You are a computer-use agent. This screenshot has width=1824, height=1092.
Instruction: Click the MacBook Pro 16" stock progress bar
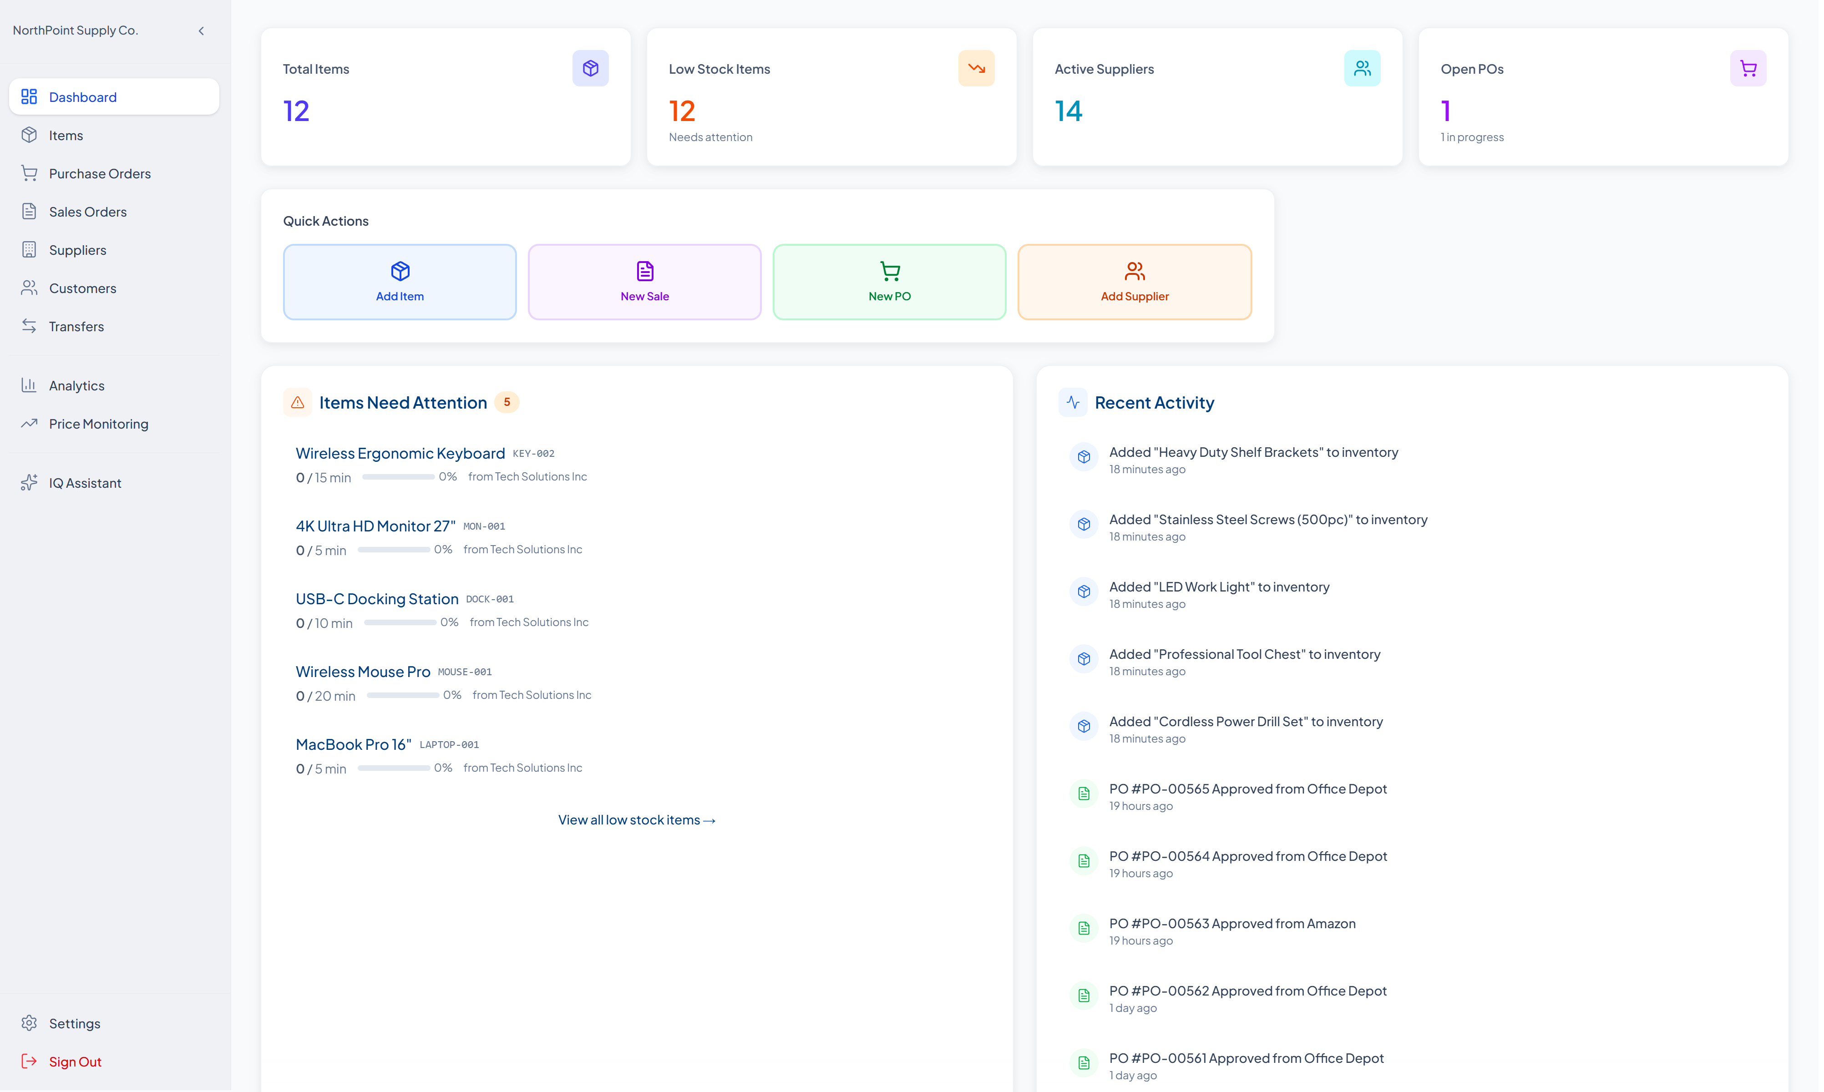(395, 769)
